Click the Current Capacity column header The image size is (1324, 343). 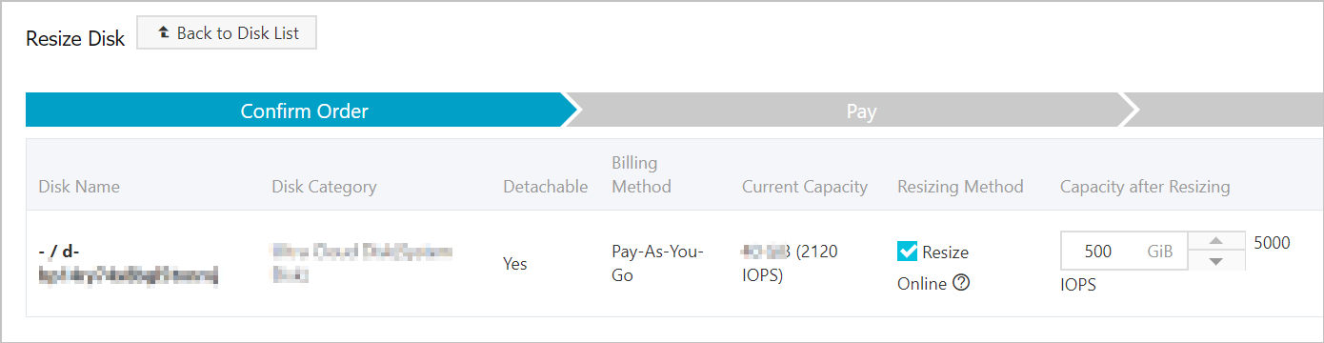pyautogui.click(x=805, y=187)
